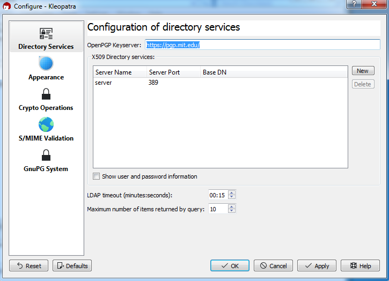
Task: Increase LDAP timeout with up arrow
Action: 232,193
